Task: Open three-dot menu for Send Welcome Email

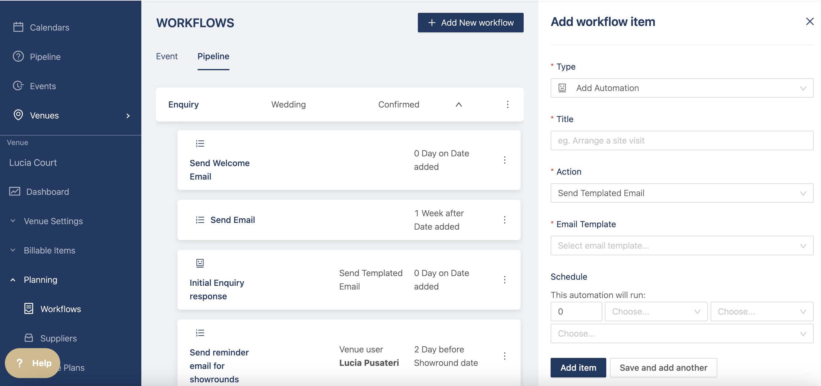Action: coord(504,160)
